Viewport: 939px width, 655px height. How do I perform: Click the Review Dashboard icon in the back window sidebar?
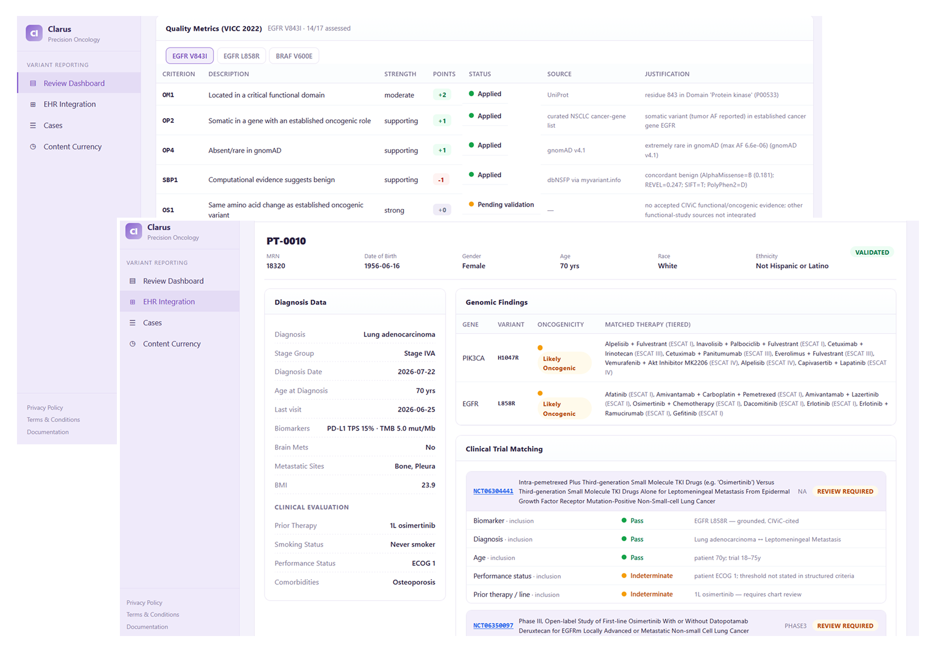33,83
